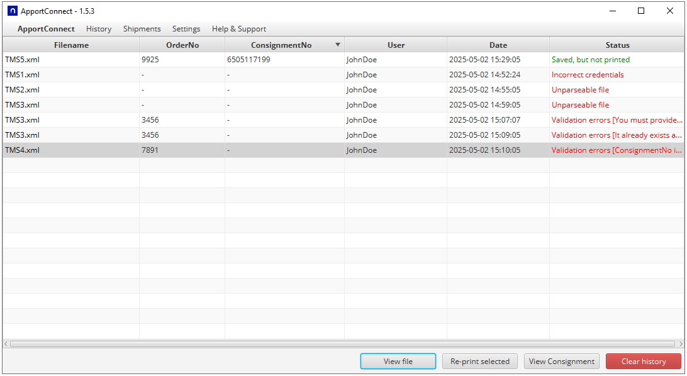Screen dimensions: 687x376
Task: Sort by the OrderNo column header
Action: pos(182,45)
